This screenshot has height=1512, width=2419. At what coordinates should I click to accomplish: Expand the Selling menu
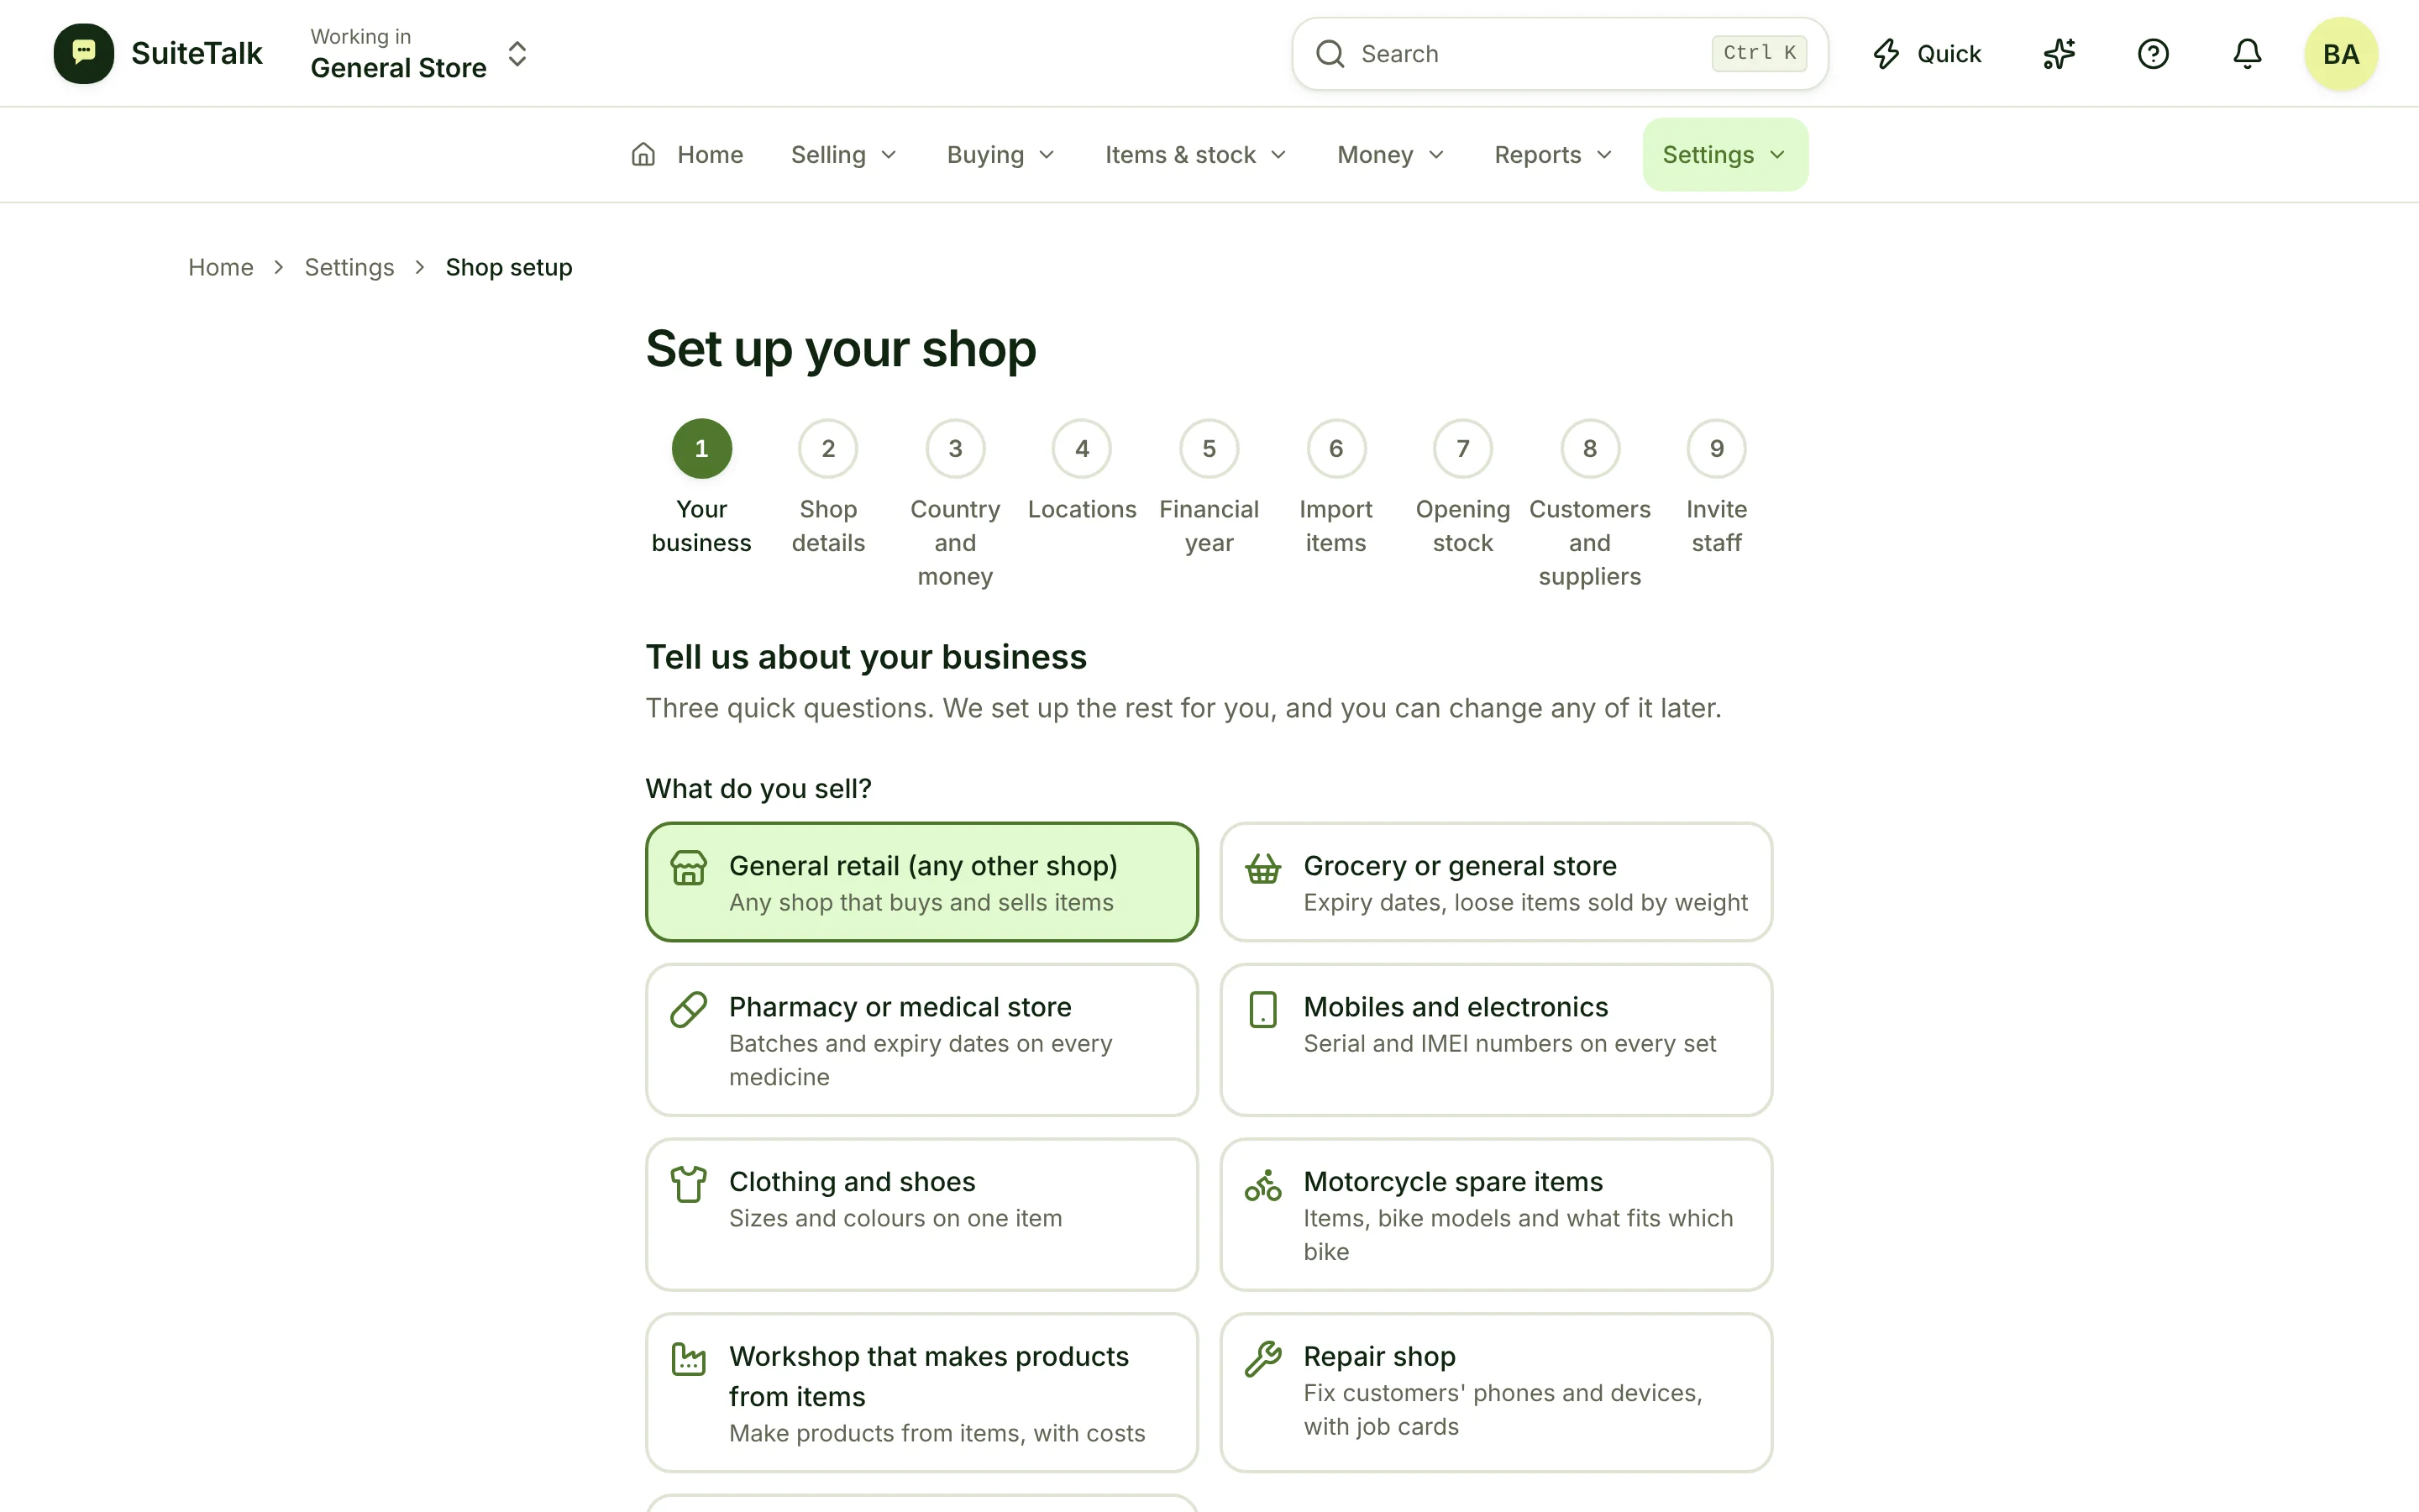[x=843, y=155]
